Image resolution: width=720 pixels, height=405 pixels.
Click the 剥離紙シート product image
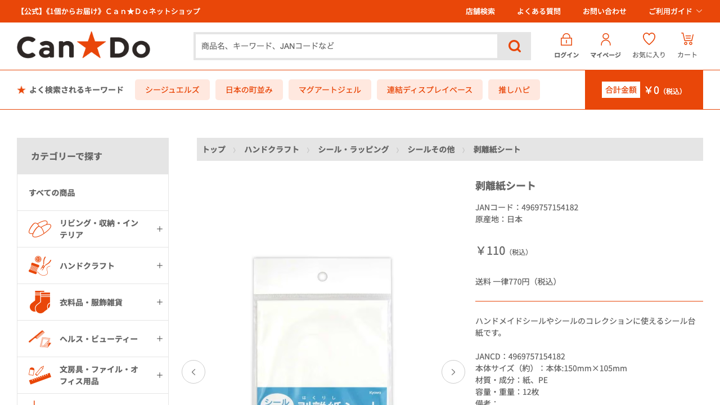click(x=323, y=331)
